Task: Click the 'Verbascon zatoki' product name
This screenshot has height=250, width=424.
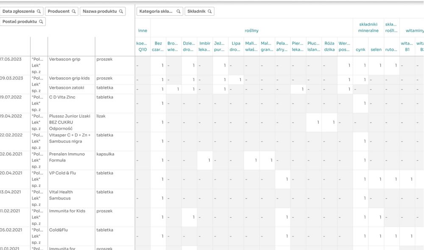Action: click(x=67, y=88)
